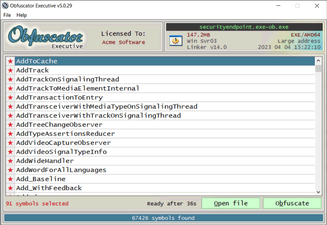Click scrollbar up arrow of symbol list
This screenshot has width=327, height=225.
[318, 60]
